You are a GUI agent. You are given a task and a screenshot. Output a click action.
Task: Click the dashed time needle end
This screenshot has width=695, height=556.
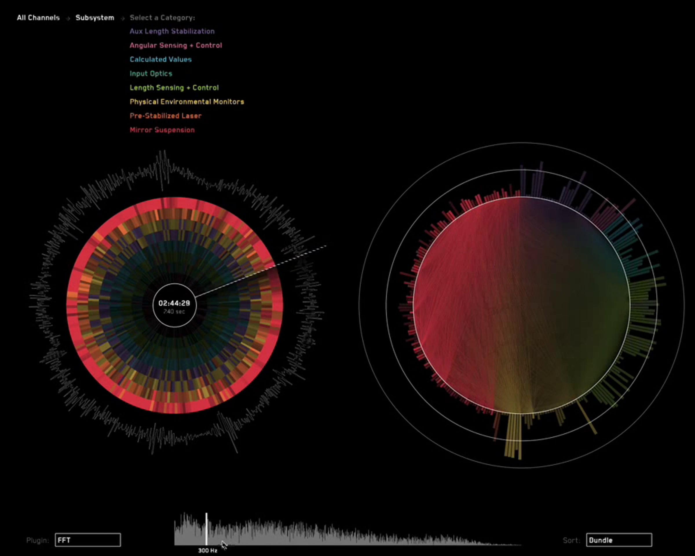pos(325,246)
